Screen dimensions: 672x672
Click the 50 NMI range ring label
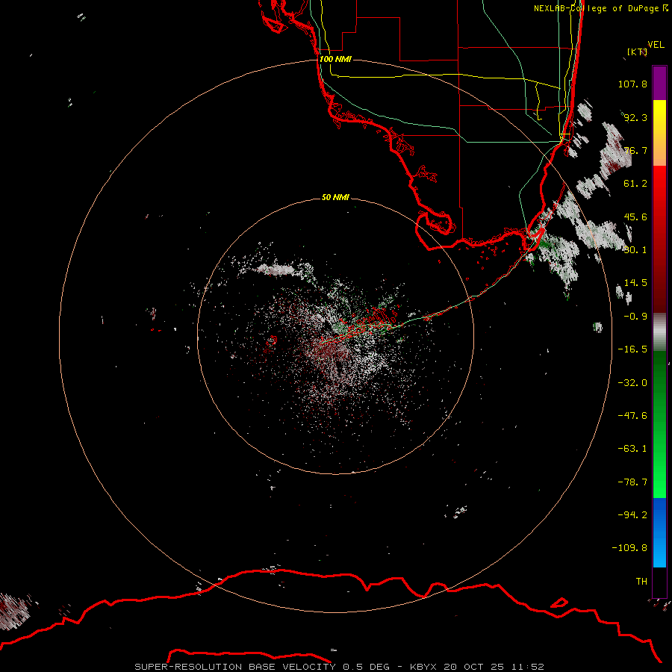point(335,197)
